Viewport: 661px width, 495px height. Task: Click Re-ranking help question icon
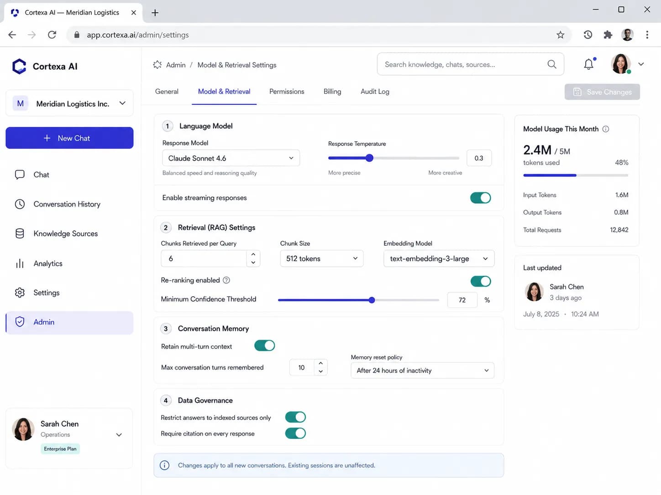point(226,280)
